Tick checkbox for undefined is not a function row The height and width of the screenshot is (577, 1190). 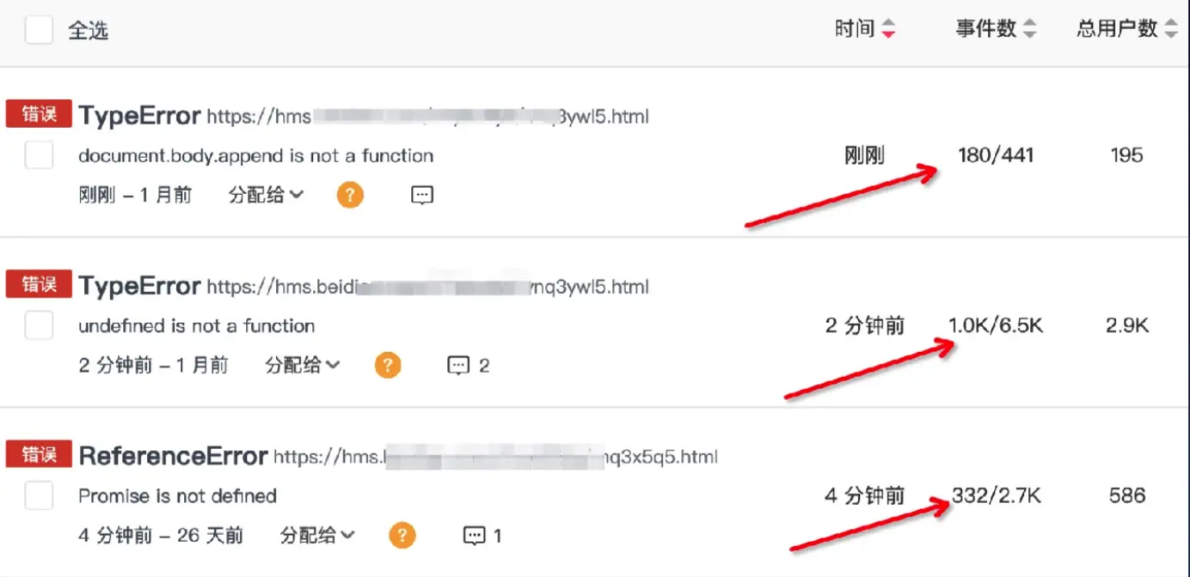click(39, 325)
